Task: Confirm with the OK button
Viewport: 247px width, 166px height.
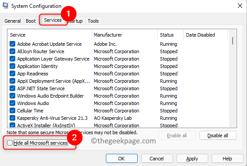Action: (122, 159)
